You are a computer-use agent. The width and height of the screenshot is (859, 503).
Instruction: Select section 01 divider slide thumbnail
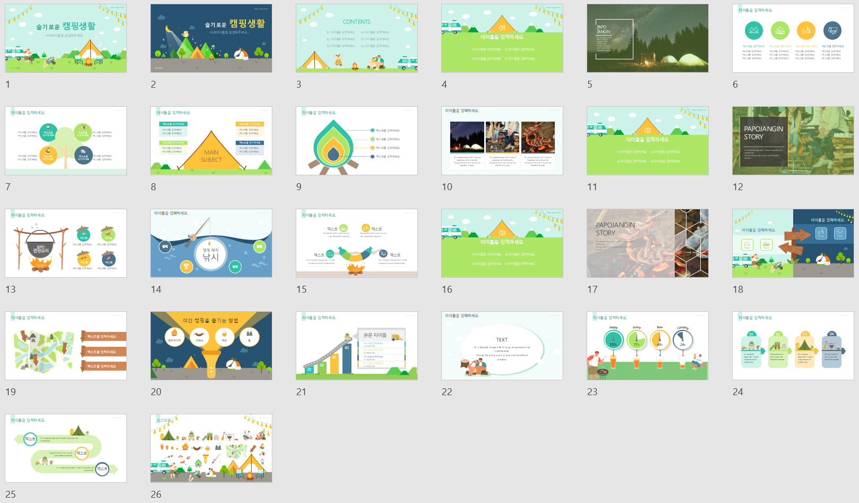(502, 38)
